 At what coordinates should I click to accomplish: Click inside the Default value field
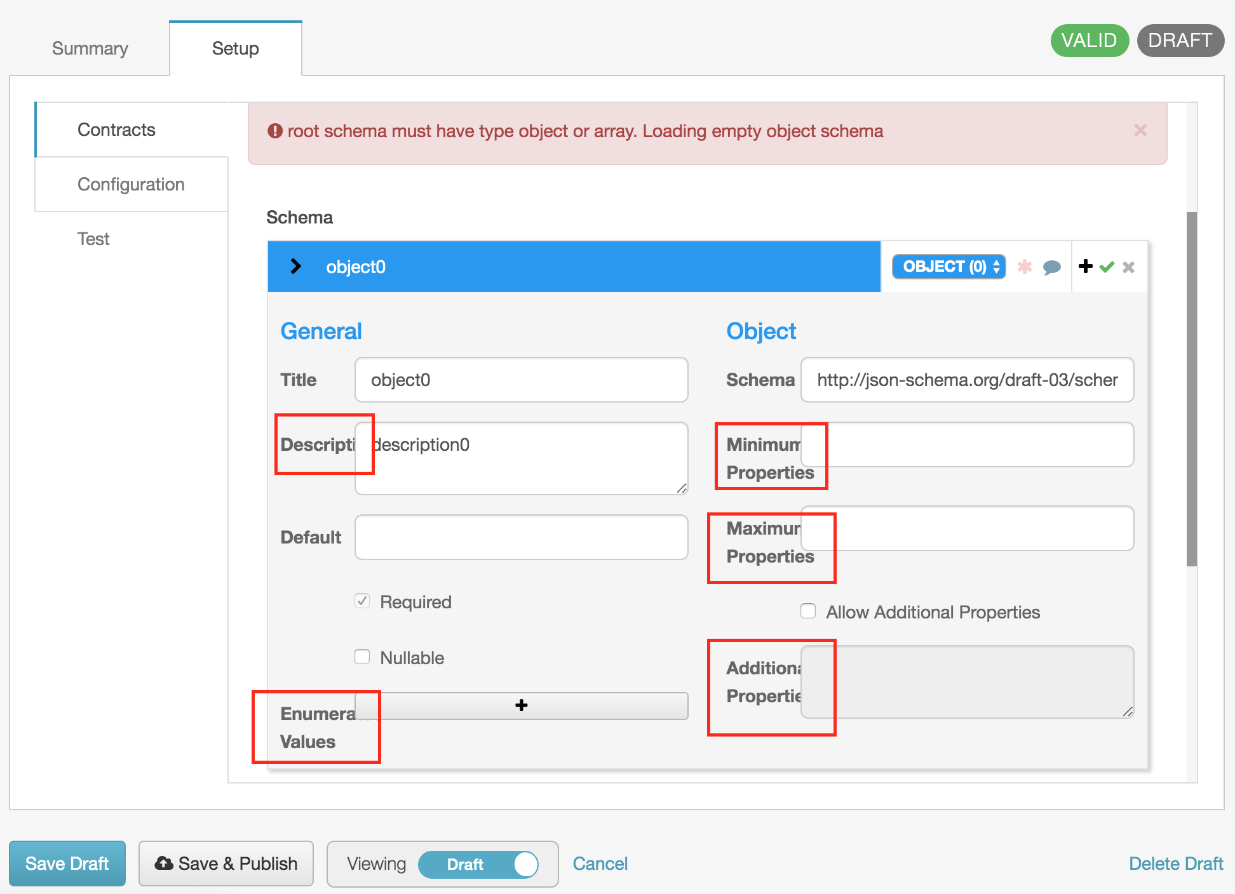coord(520,537)
